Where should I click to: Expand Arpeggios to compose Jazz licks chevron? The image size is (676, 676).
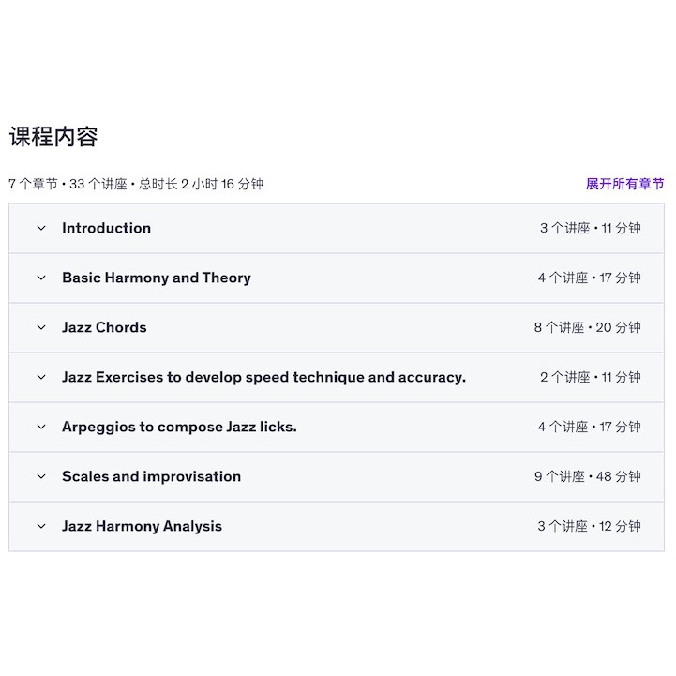41,427
